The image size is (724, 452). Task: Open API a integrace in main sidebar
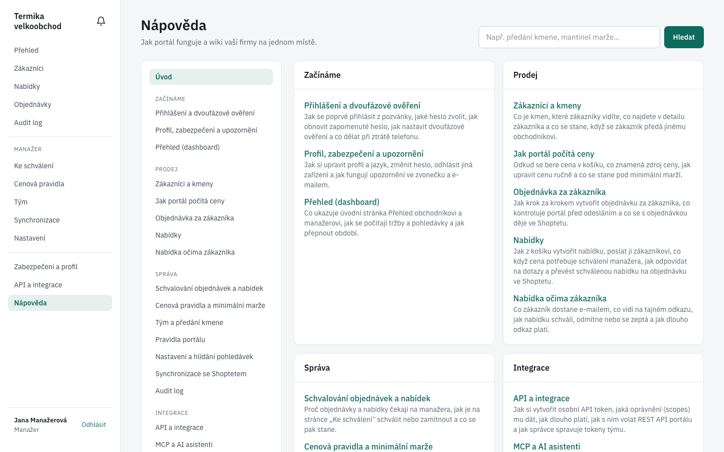pos(60,285)
